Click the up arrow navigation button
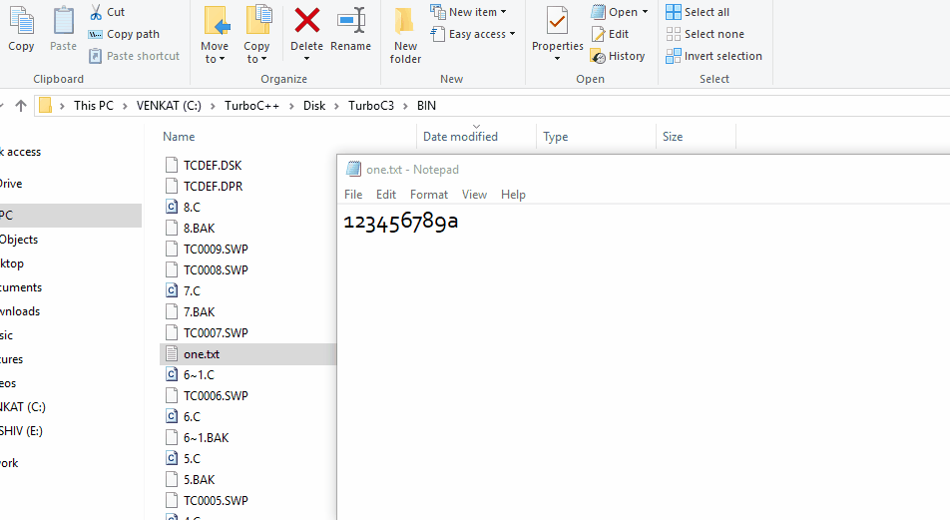The height and width of the screenshot is (520, 950). click(x=20, y=106)
